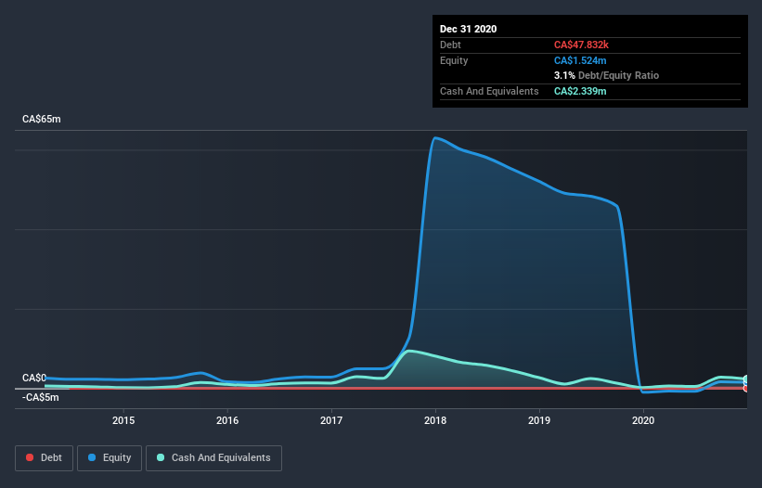Toggle the Cash And Equivalents legend button
762x488 pixels.
(x=213, y=458)
